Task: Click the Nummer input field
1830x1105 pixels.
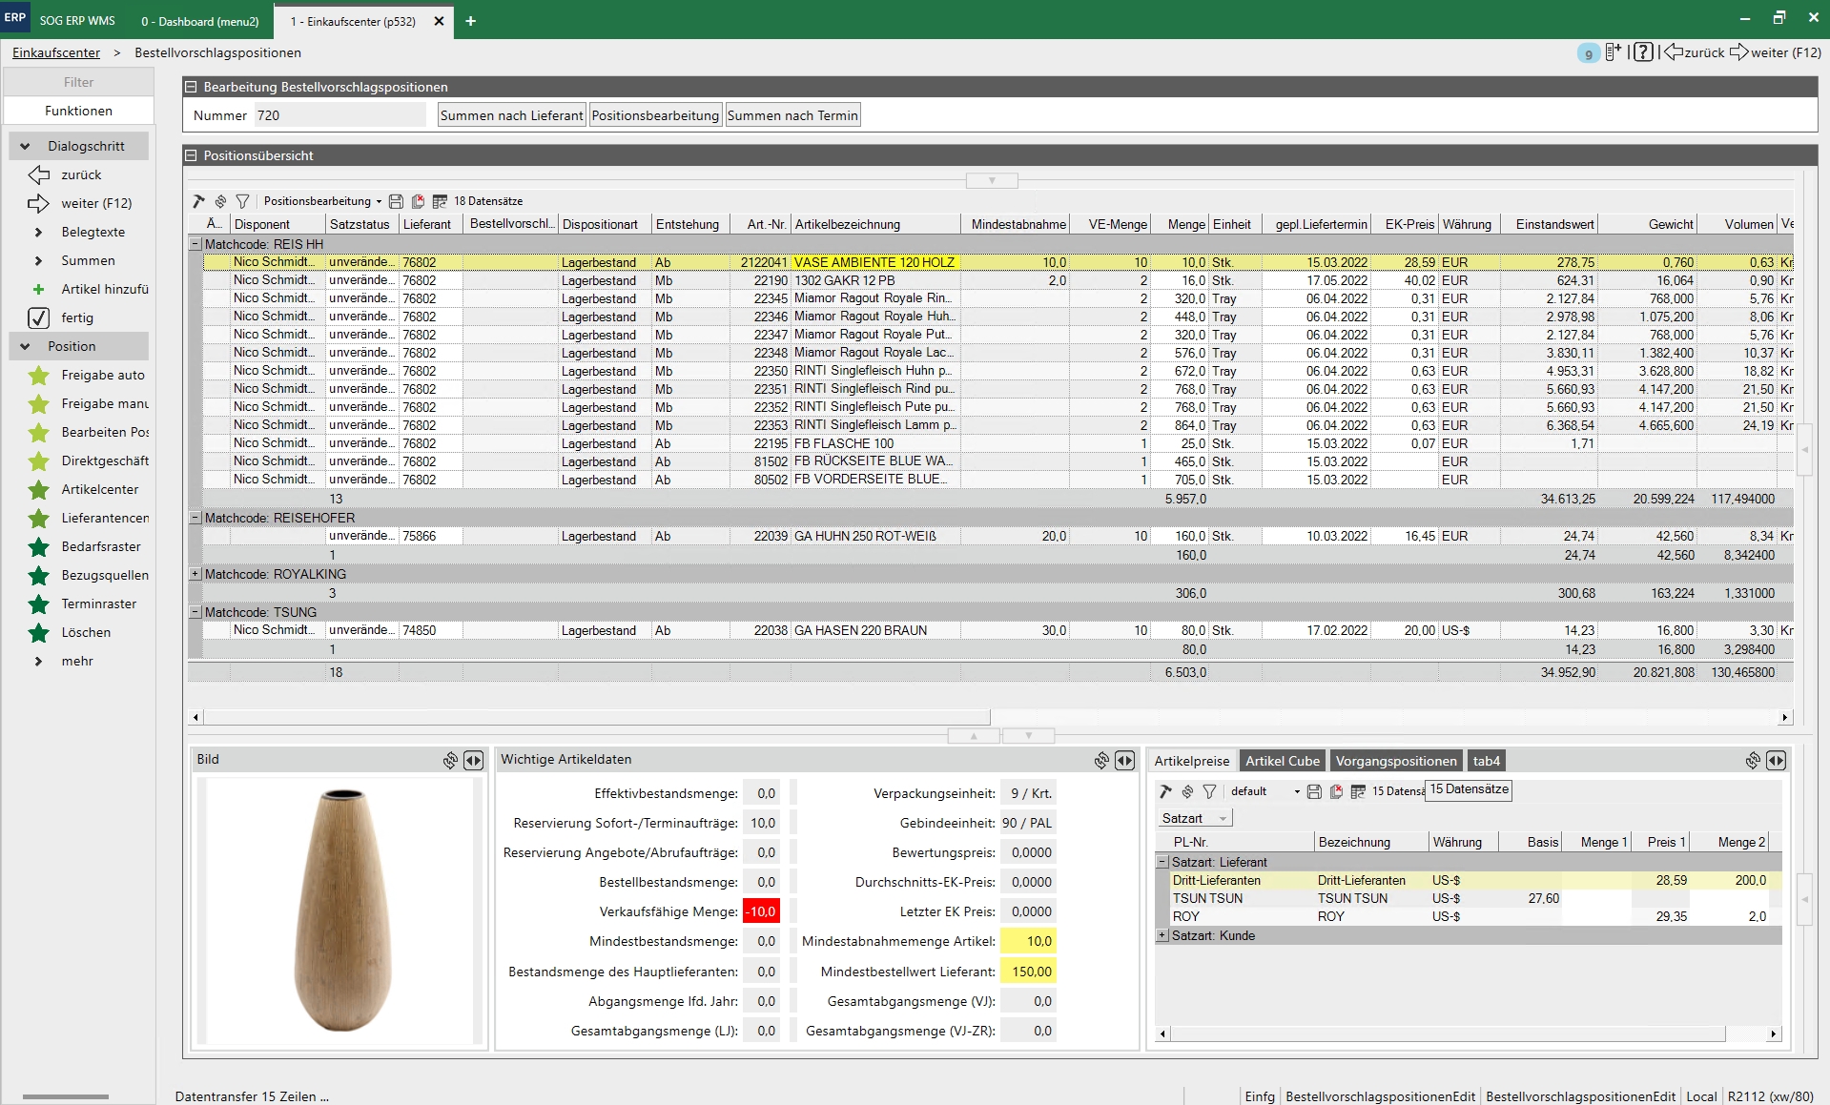Action: point(339,115)
